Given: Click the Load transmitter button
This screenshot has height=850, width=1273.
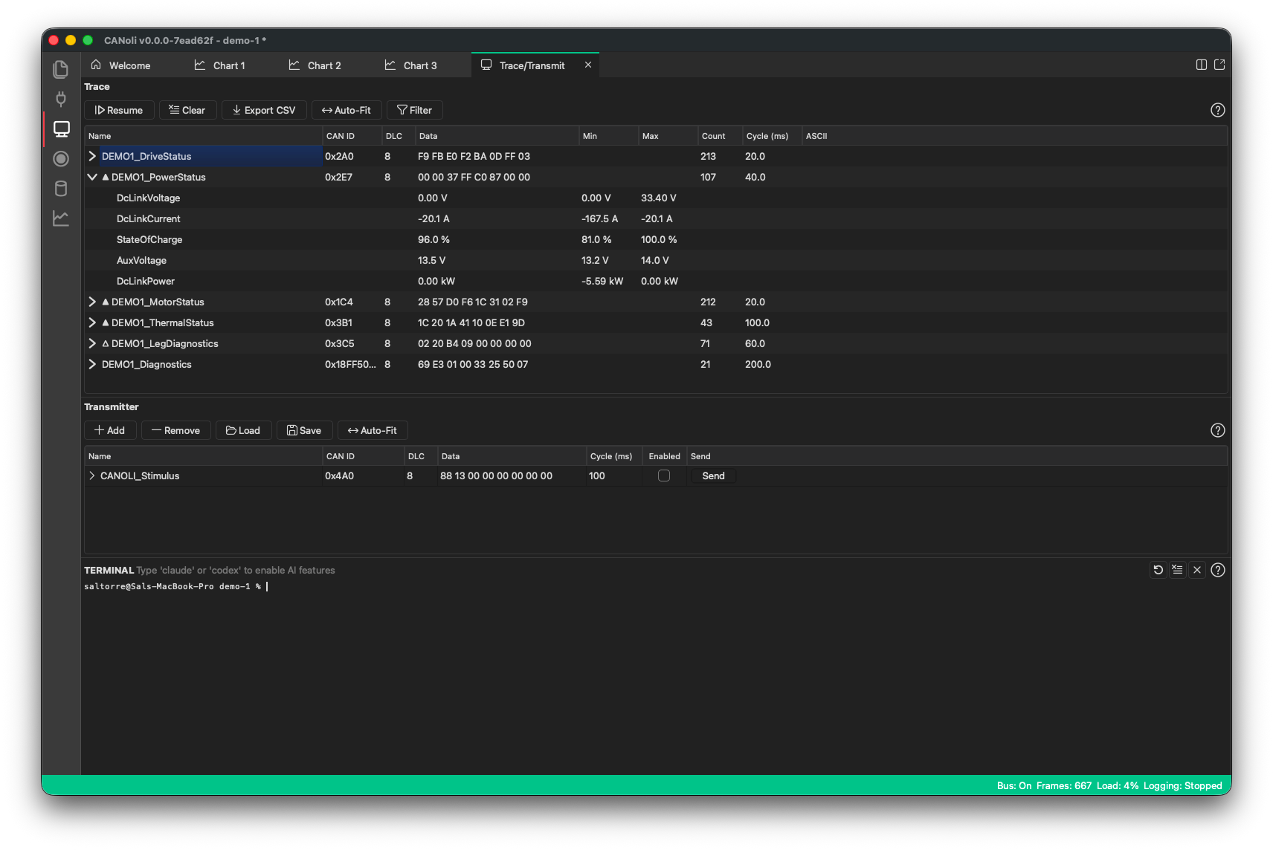Looking at the screenshot, I should [243, 430].
